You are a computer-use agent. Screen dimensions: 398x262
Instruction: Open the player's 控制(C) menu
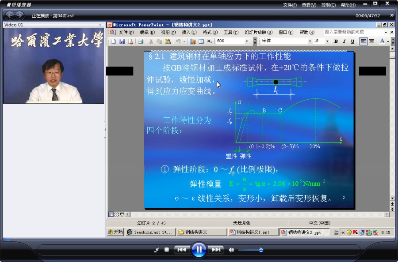(329, 5)
